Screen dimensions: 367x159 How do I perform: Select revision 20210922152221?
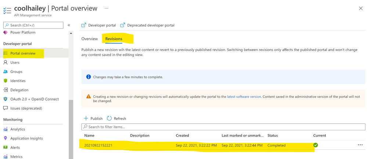[98, 145]
